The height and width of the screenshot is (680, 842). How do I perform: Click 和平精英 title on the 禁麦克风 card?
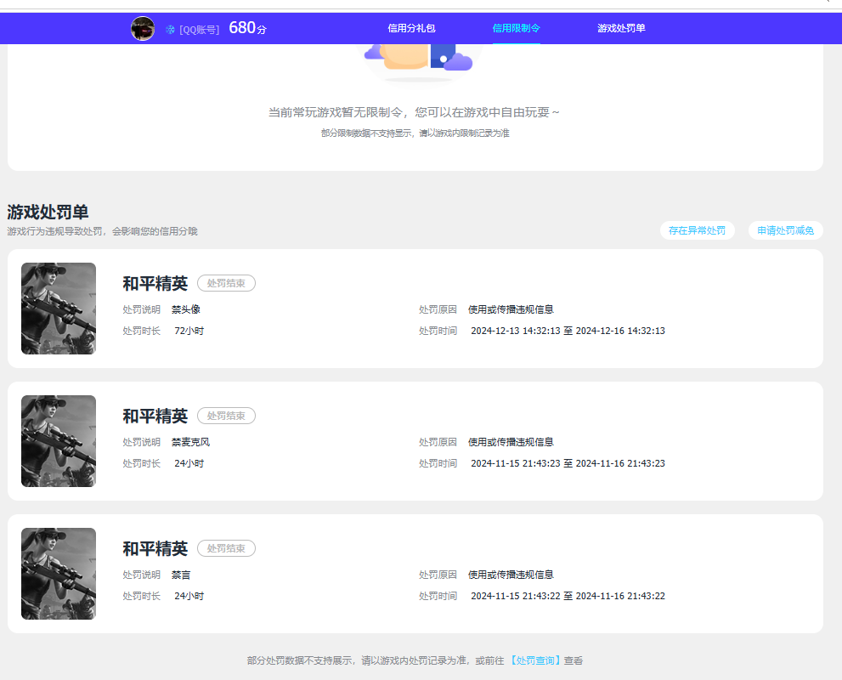pyautogui.click(x=155, y=416)
